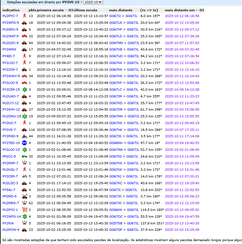Click the green star icon for PY2CER-15
The height and width of the screenshot is (244, 242).
point(24,89)
